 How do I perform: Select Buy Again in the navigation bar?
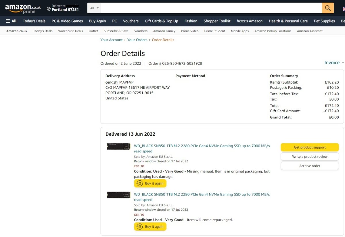click(97, 21)
